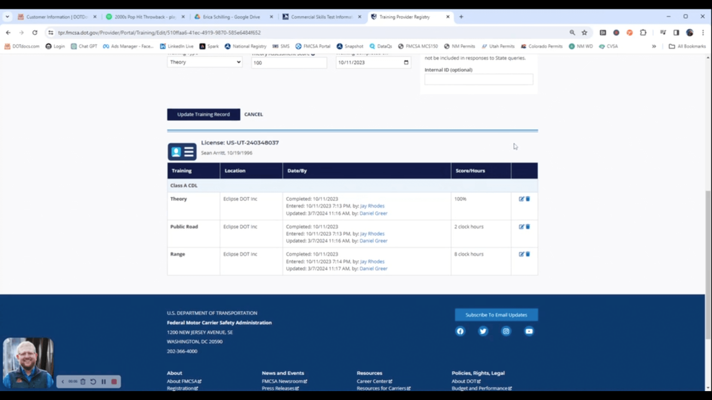Open the date picker calendar icon
Viewport: 712px width, 400px height.
click(x=406, y=62)
